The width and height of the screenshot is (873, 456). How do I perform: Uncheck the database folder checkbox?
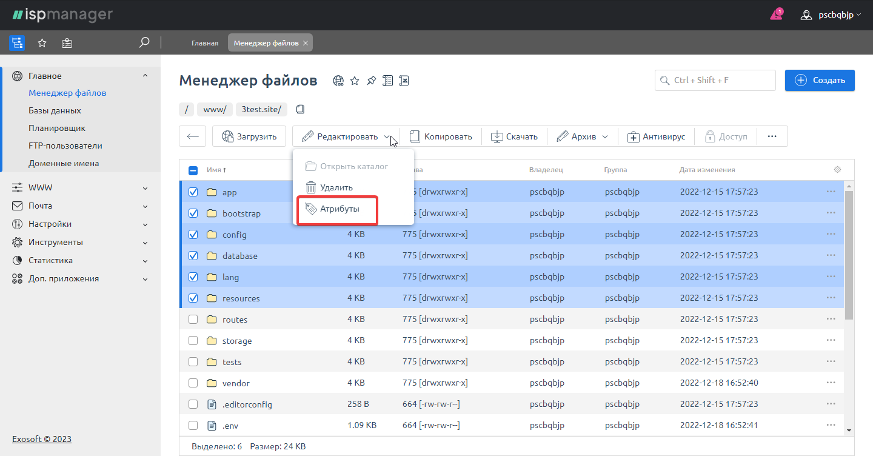tap(193, 255)
